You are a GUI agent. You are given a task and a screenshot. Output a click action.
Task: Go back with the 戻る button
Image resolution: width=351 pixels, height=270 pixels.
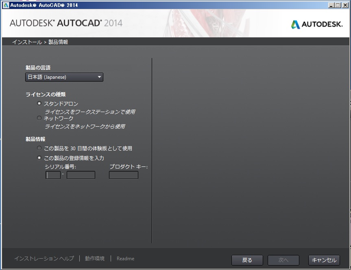pos(247,260)
